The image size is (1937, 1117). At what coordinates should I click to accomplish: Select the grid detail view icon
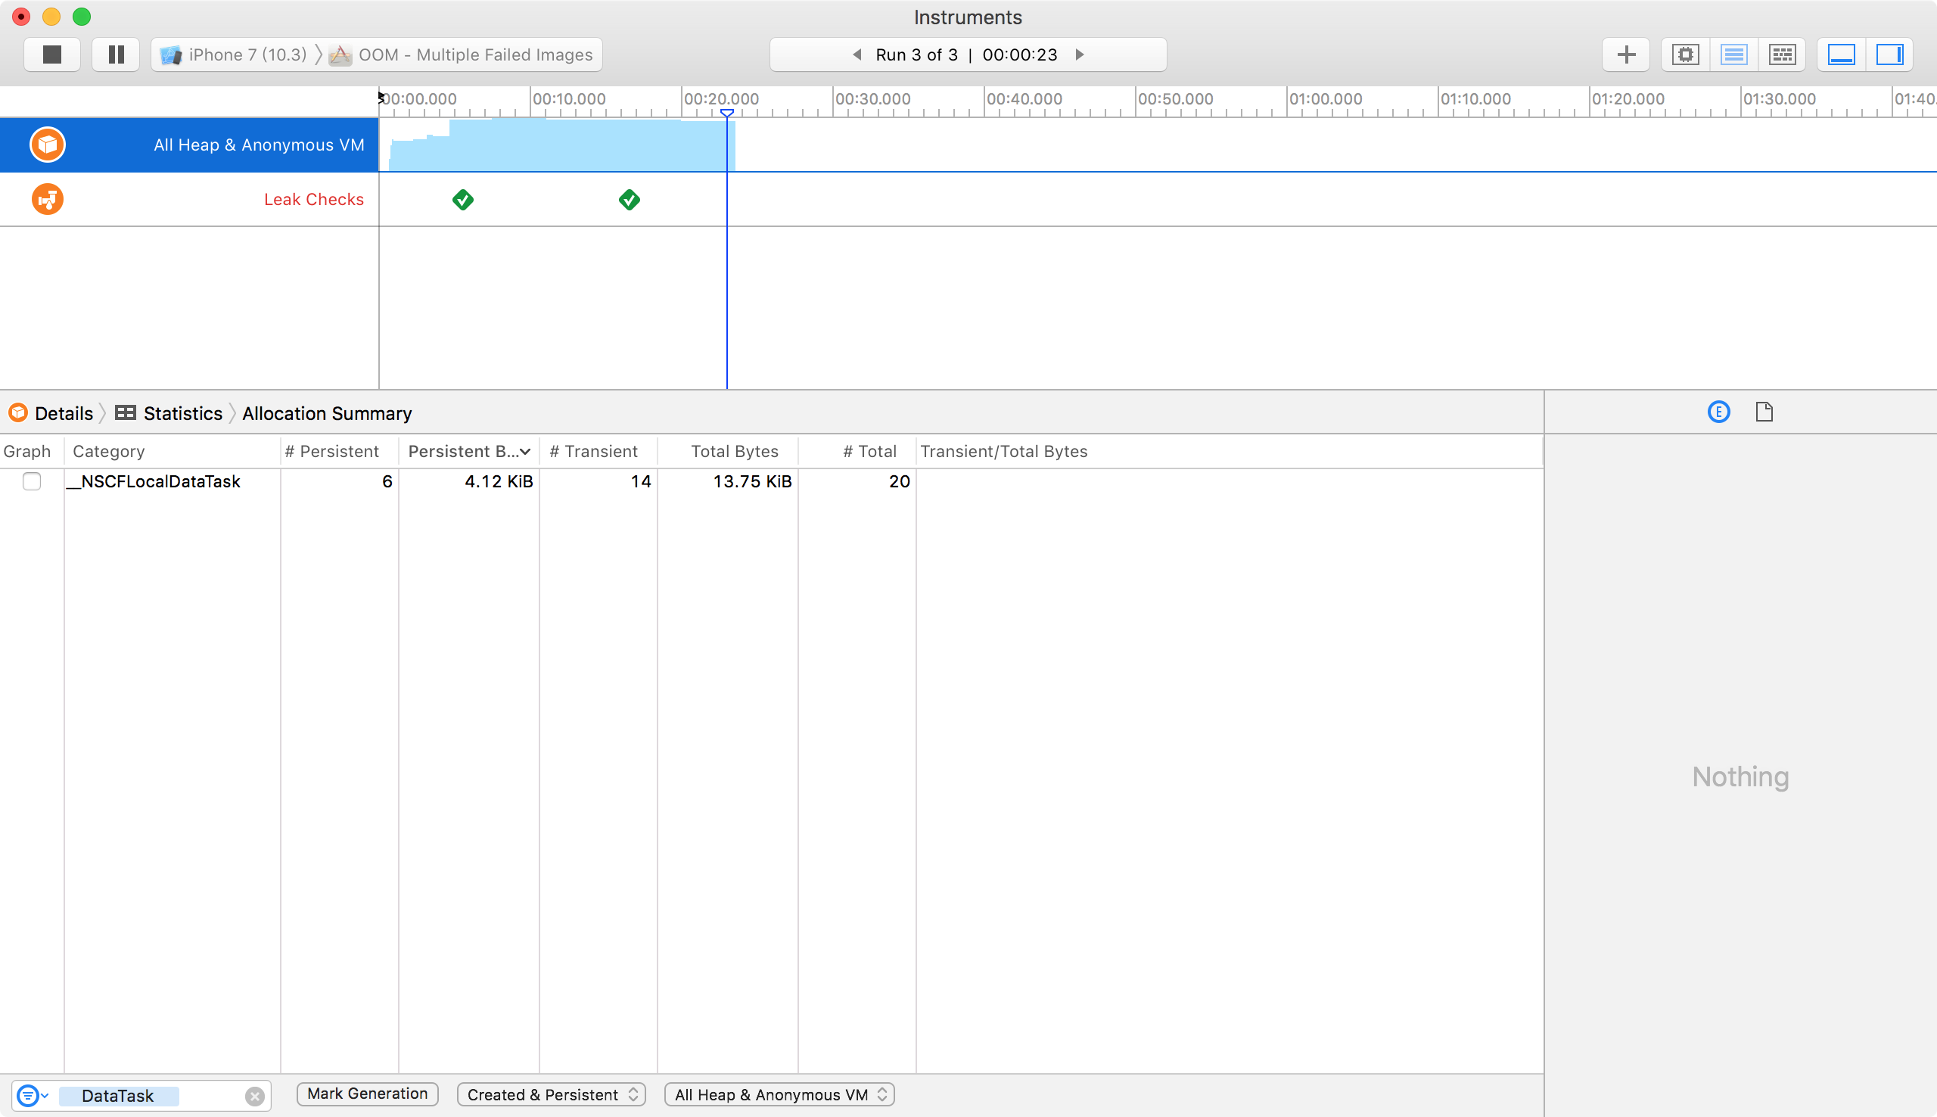(1782, 54)
